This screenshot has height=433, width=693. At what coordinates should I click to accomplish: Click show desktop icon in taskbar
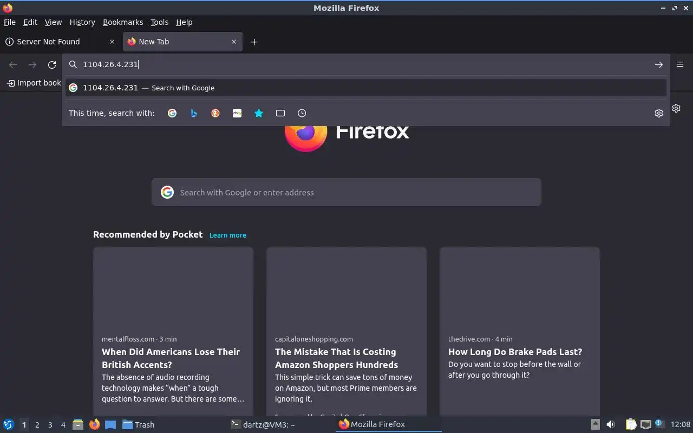110,425
